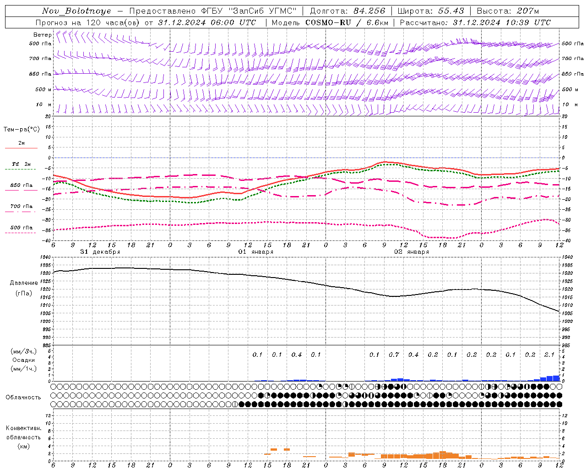Click the Td 2м legend label

click(22, 164)
